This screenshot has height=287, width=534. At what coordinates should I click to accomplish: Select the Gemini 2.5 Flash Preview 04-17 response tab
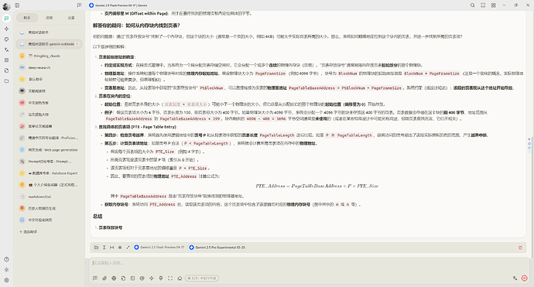[159, 248]
